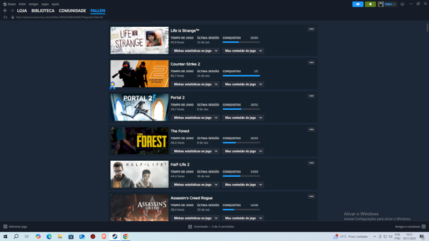Open the Amigos menu in the menu bar
Screen dimensions: 429x241
pos(33,4)
